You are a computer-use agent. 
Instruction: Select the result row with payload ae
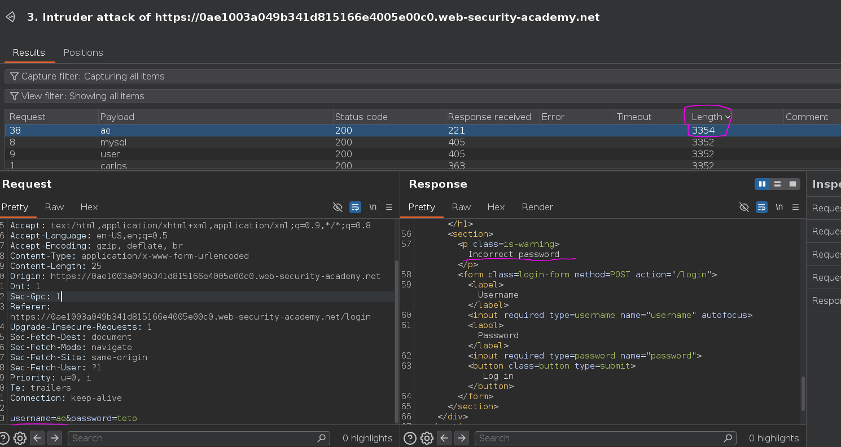[x=423, y=130]
